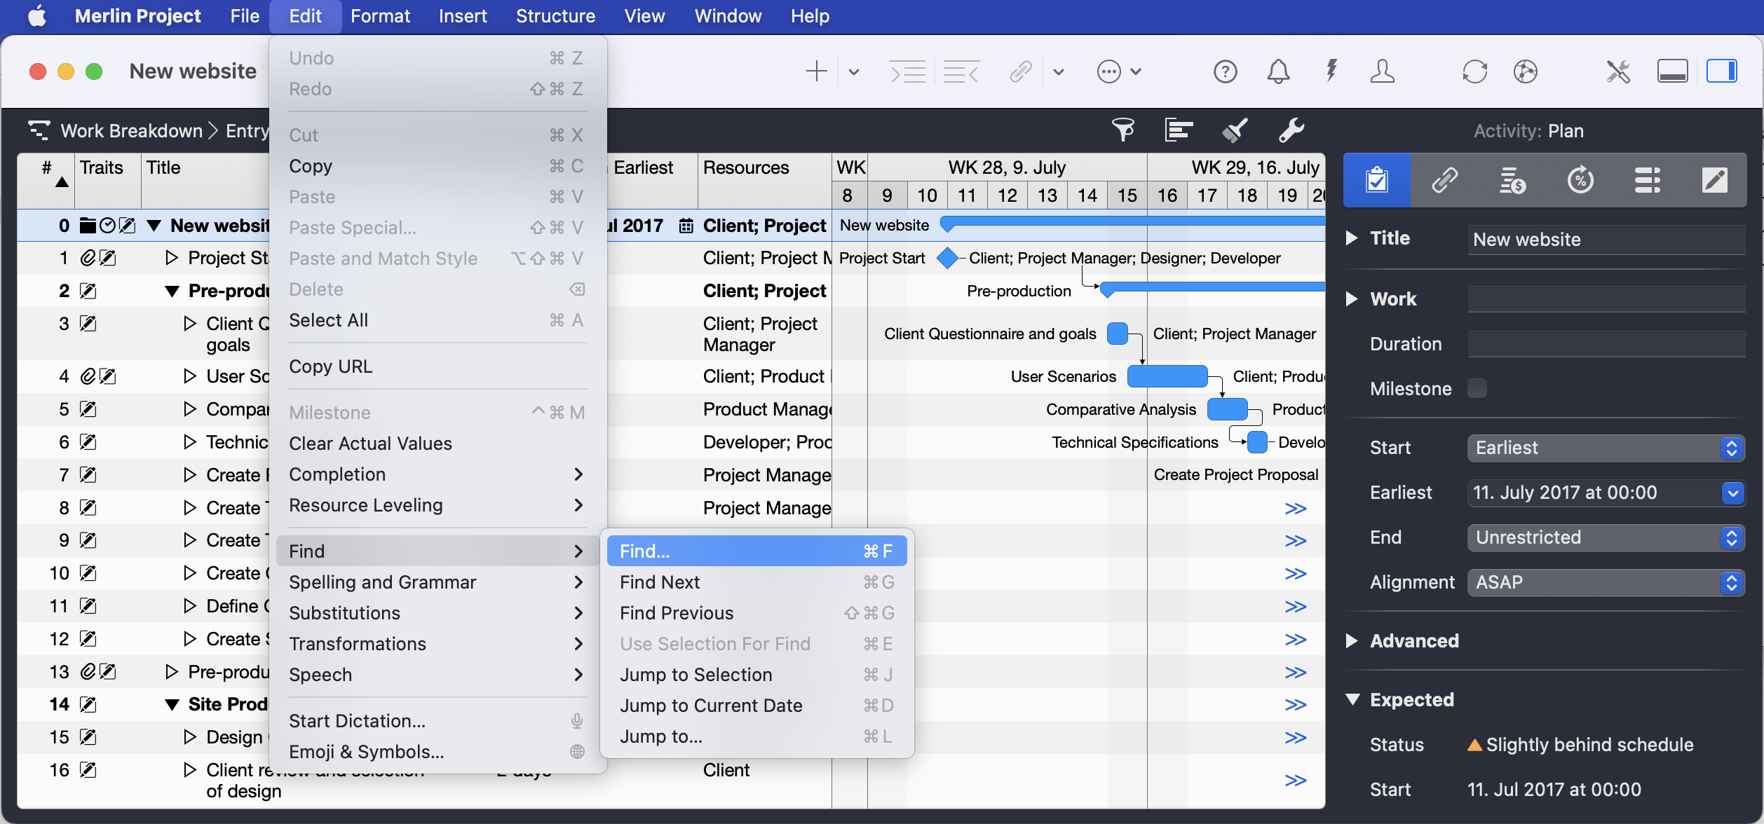Viewport: 1764px width, 824px height.
Task: Open the filter funnel above the Gantt chart
Action: 1123,130
